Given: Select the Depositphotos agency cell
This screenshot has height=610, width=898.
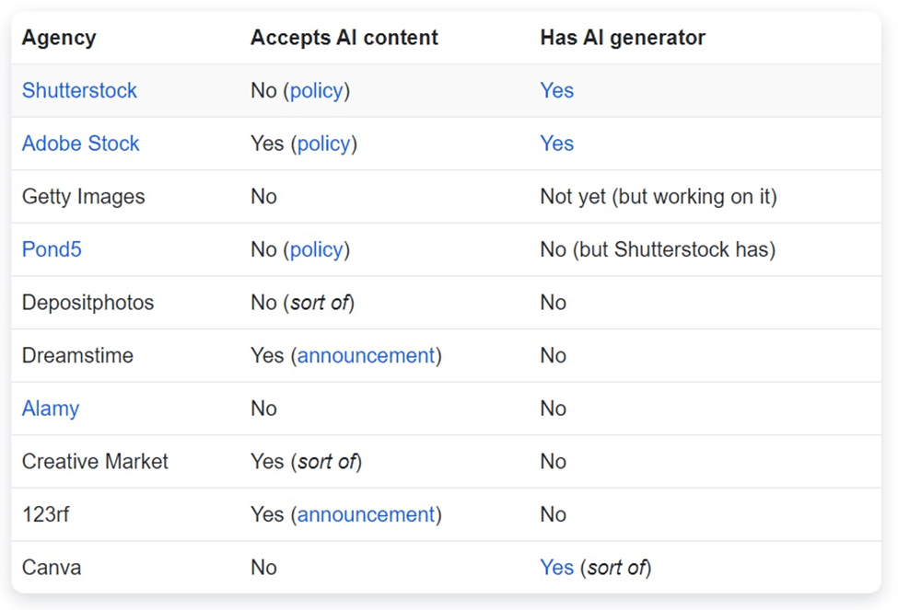Looking at the screenshot, I should click(x=87, y=303).
